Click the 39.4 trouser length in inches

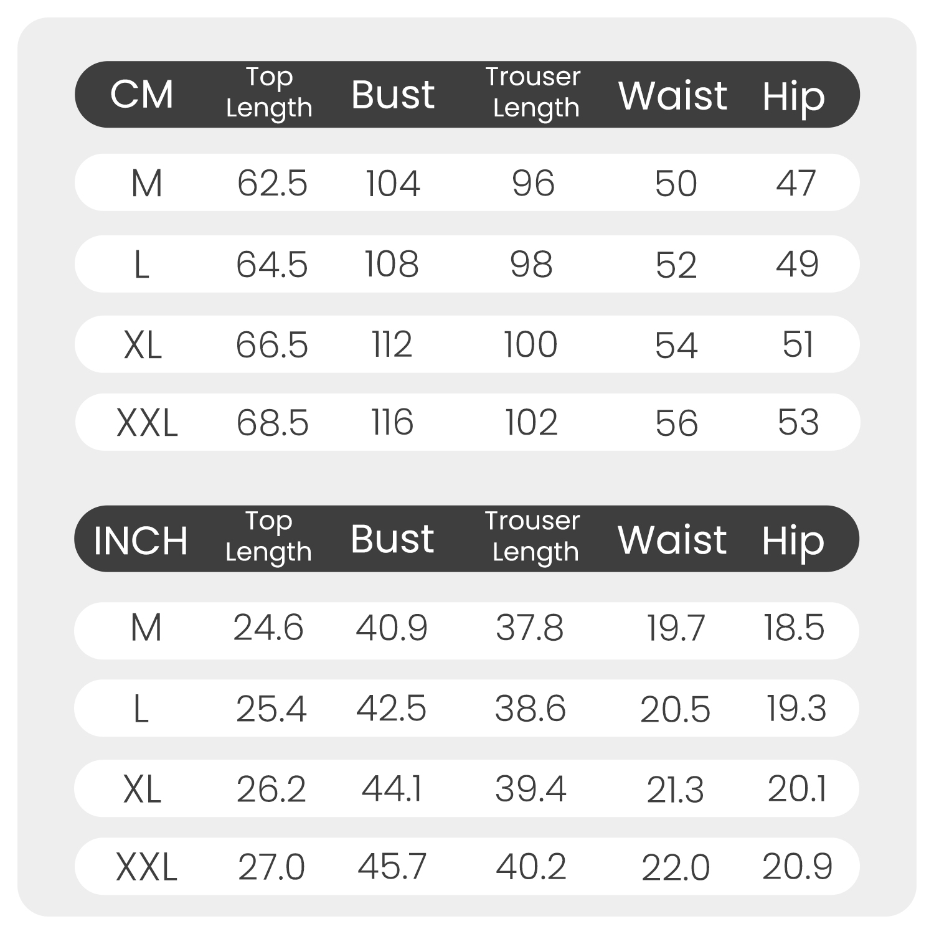531,789
